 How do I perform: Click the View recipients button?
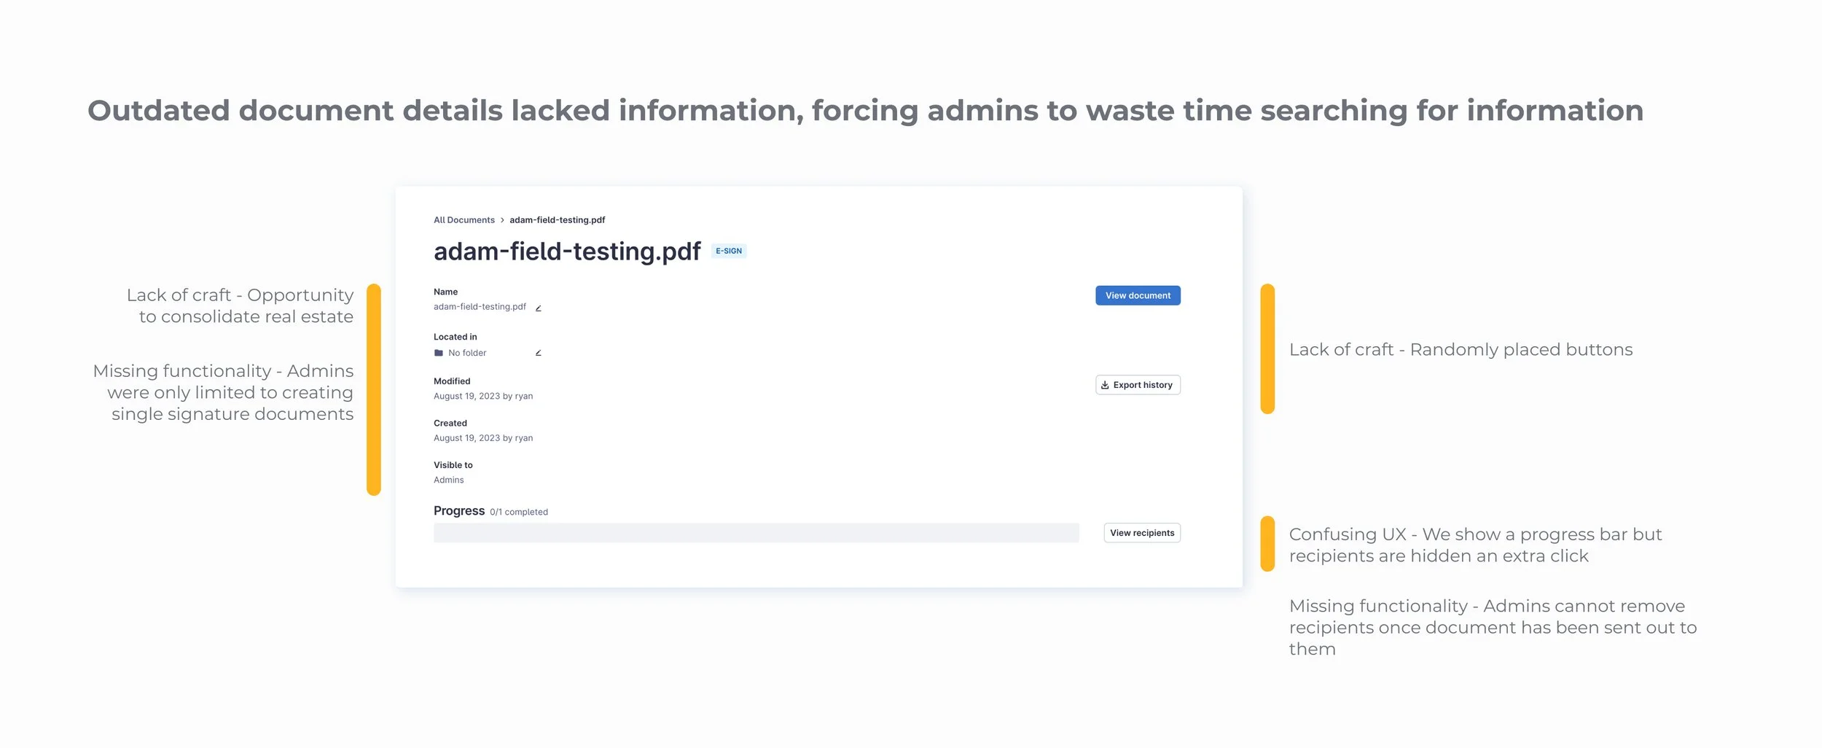[1141, 533]
